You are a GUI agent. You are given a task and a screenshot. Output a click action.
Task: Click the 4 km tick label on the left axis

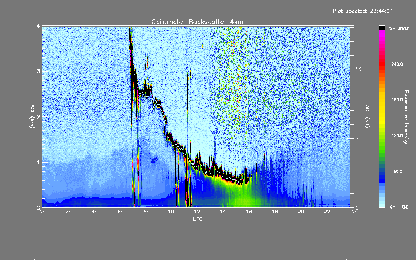(x=38, y=26)
